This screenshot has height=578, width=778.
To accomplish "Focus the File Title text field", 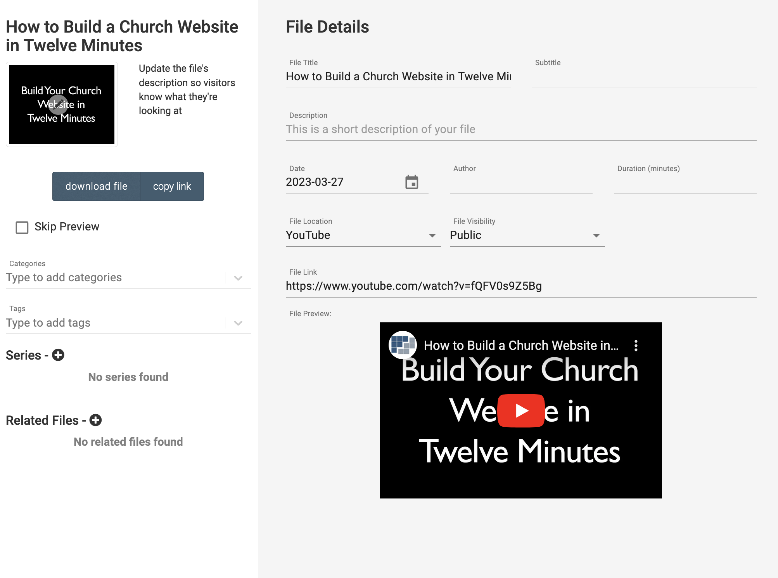I will tap(398, 77).
